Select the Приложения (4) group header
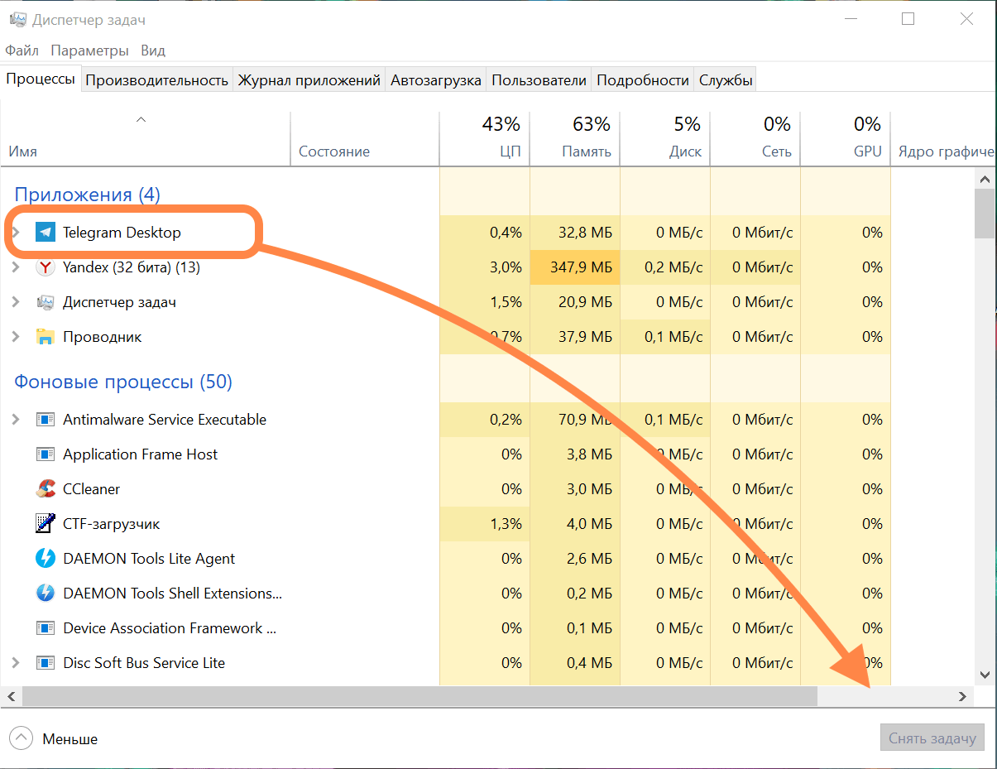997x769 pixels. 87,195
